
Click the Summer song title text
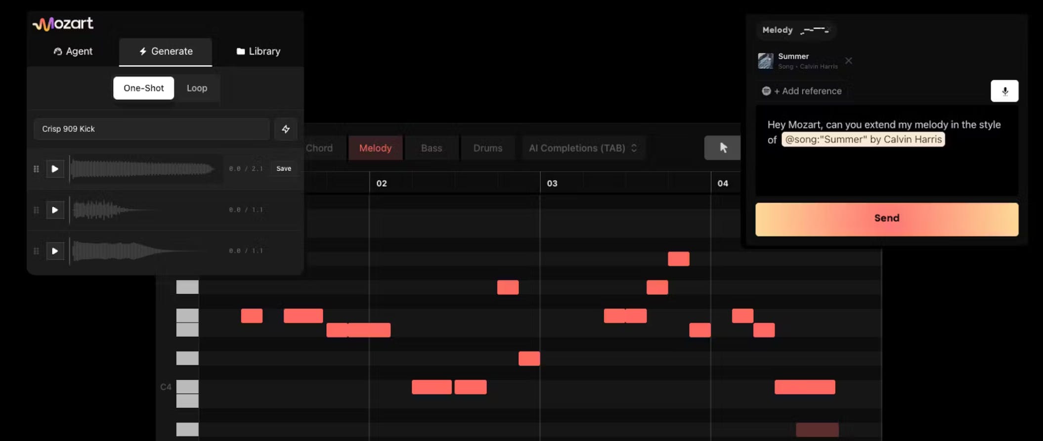coord(793,56)
